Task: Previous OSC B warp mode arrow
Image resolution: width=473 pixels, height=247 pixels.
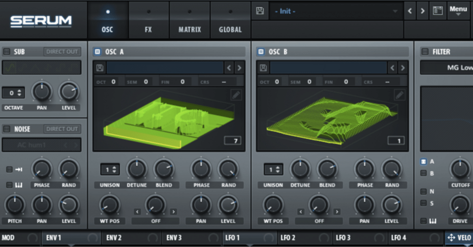Action: pos(300,212)
